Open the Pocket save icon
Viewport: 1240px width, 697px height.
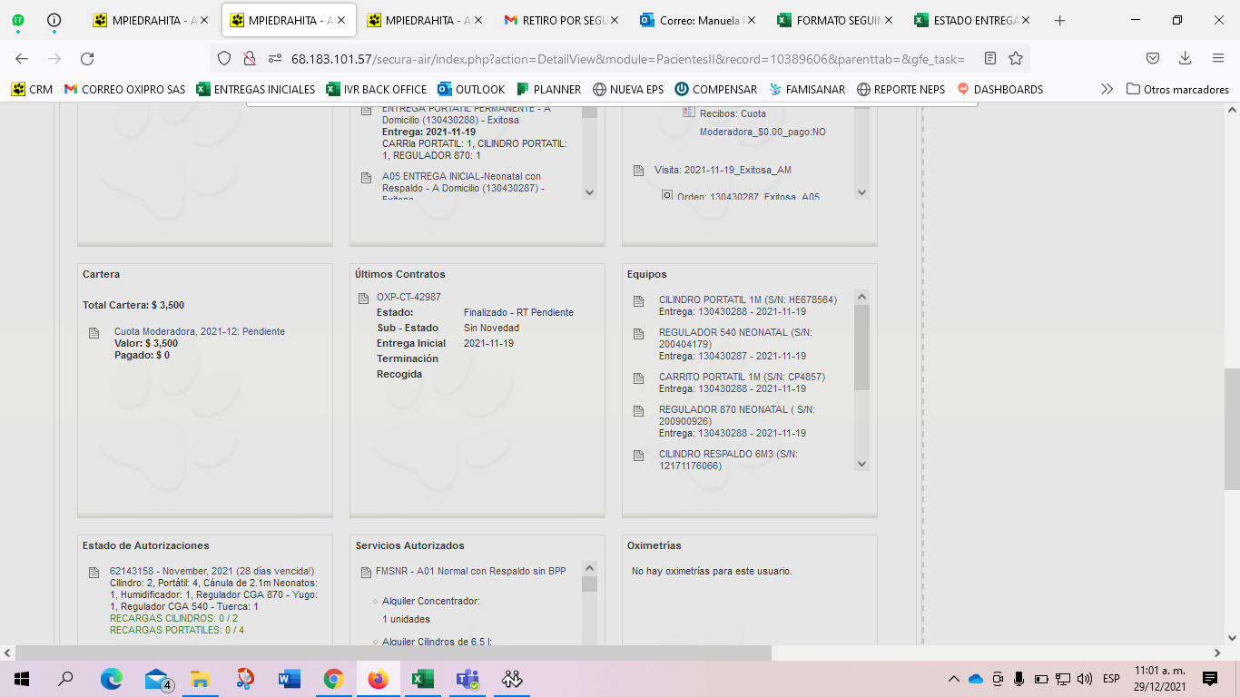pyautogui.click(x=1152, y=58)
